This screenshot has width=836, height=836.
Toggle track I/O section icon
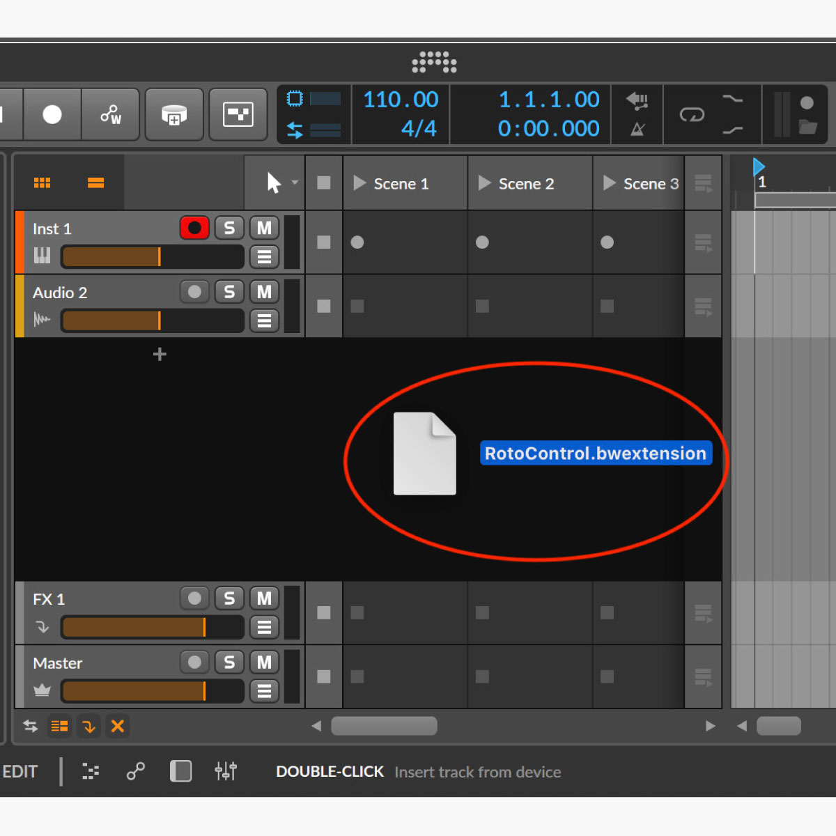(31, 726)
